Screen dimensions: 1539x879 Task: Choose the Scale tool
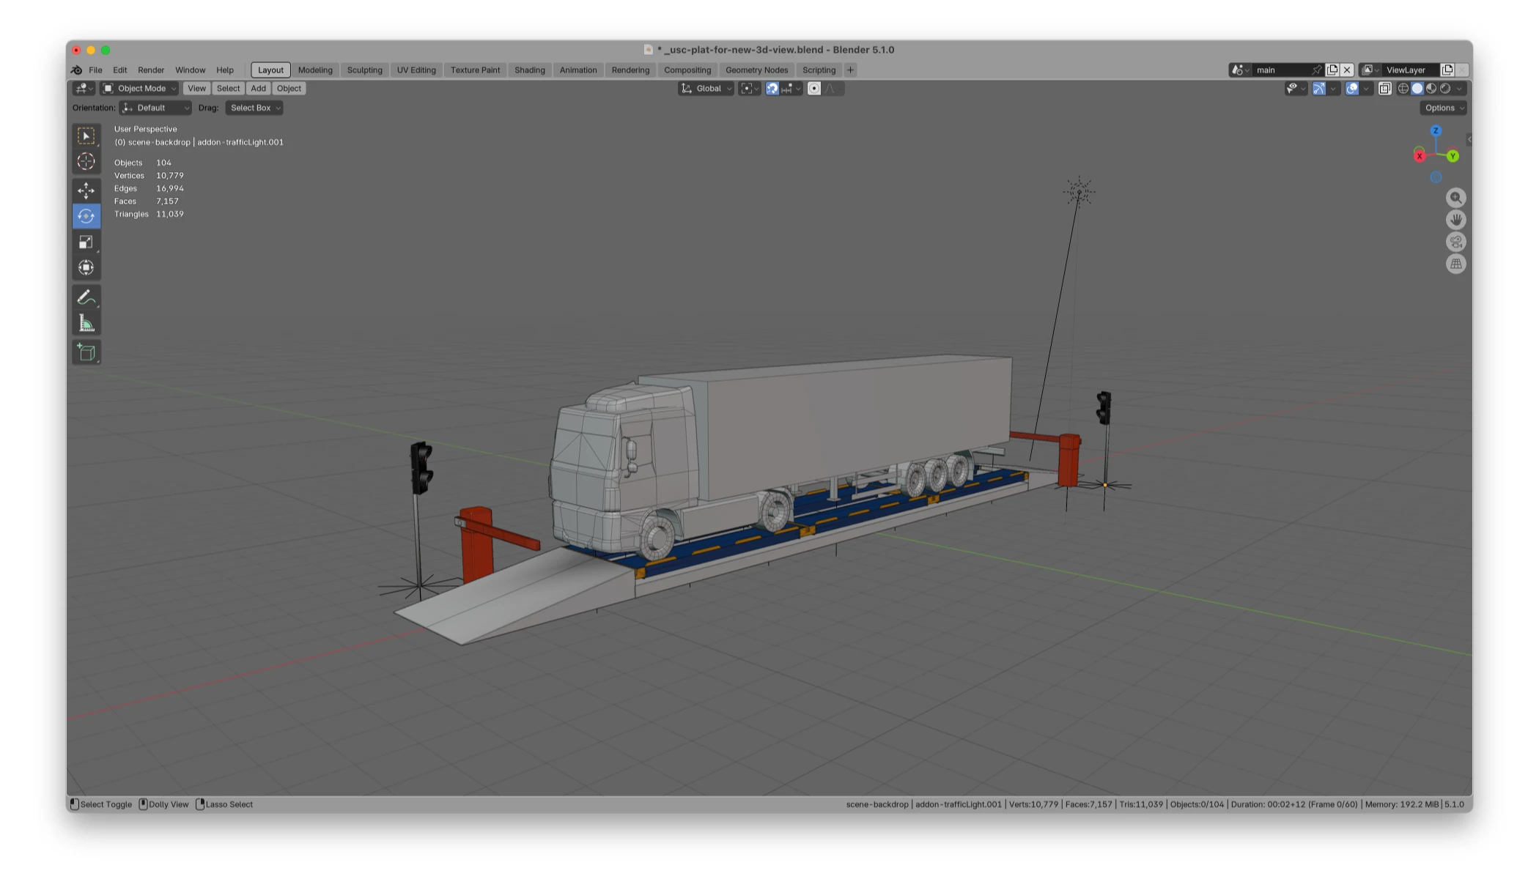[86, 242]
